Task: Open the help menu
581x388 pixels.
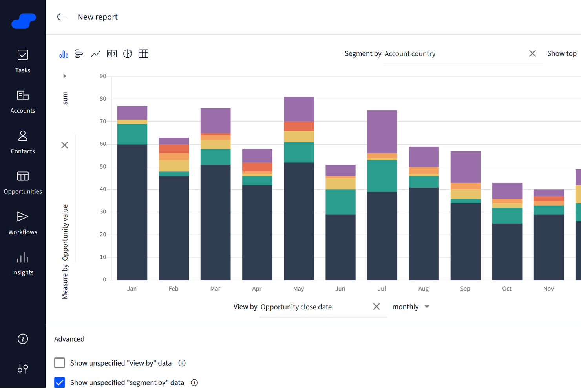Action: click(23, 338)
